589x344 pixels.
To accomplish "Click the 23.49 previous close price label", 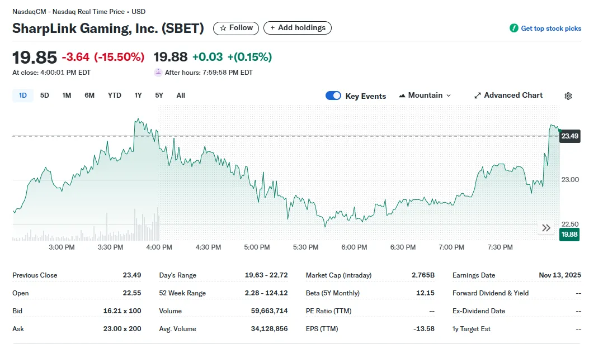I will [x=569, y=136].
